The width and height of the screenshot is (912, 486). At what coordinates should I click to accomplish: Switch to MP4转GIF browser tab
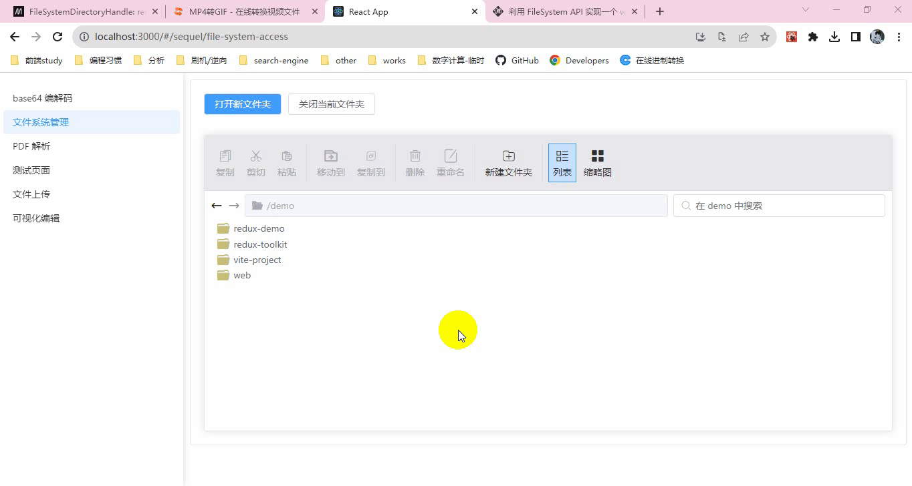(x=245, y=11)
